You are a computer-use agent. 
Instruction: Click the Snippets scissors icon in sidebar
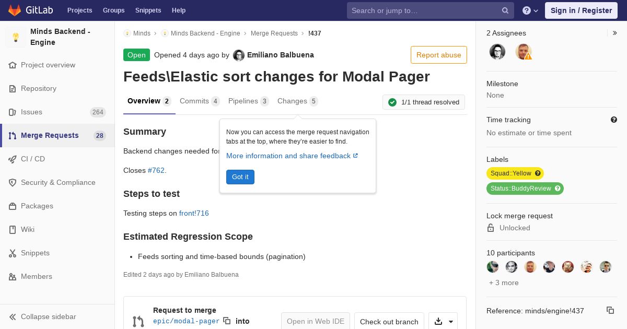13,253
